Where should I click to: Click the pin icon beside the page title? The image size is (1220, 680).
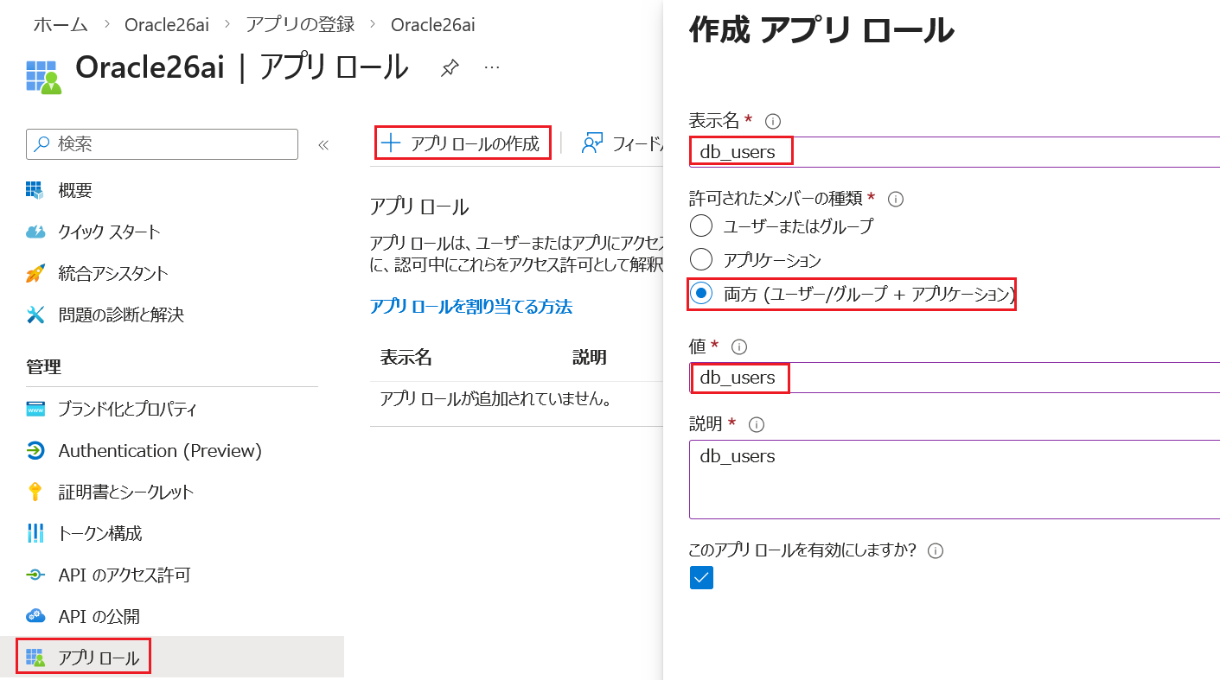tap(450, 68)
